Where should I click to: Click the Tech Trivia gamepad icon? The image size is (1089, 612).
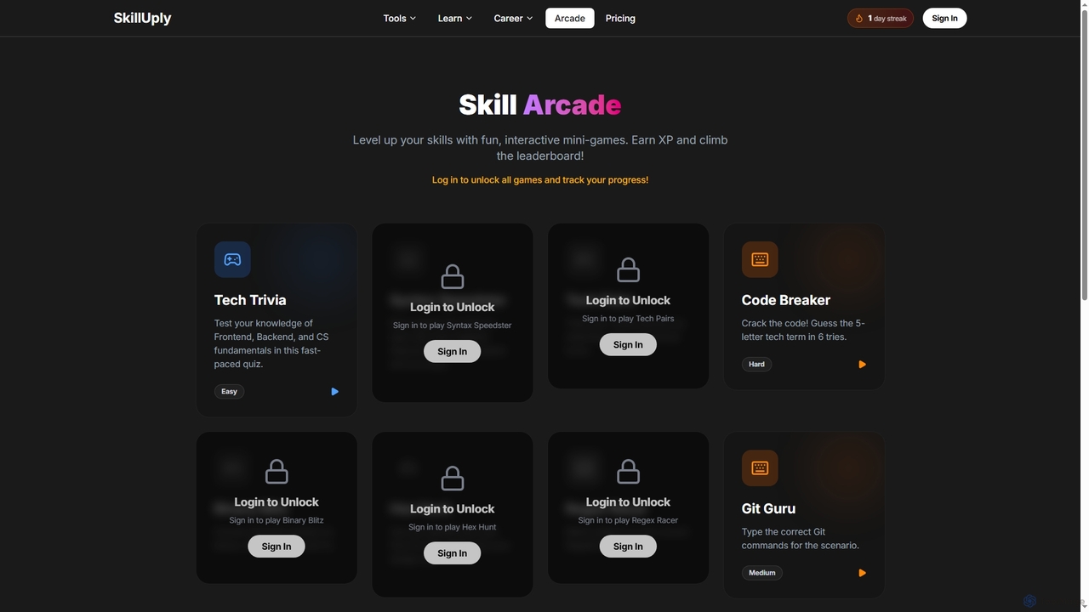point(232,259)
